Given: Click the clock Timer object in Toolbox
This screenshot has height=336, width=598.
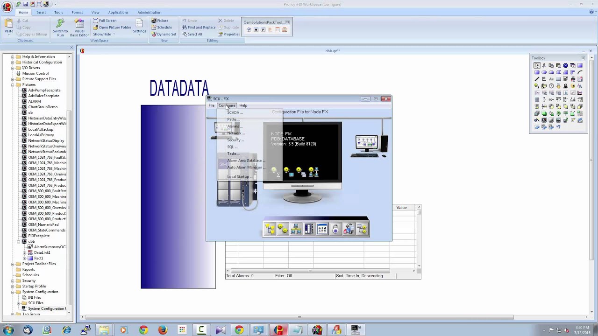Looking at the screenshot, I should click(551, 86).
